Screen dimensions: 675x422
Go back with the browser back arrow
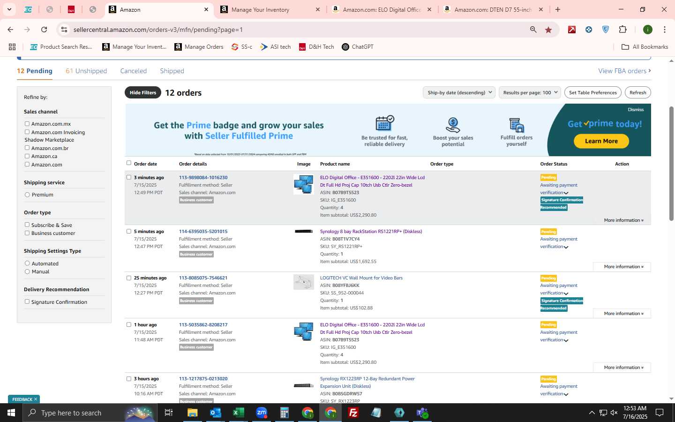coord(10,30)
